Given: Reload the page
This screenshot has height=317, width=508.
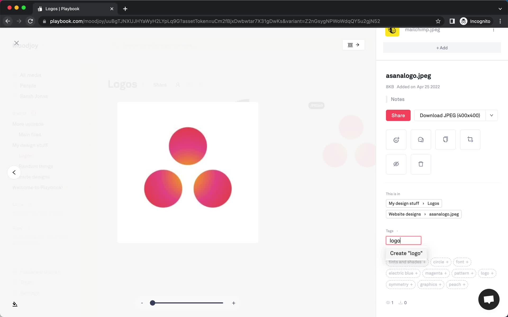Looking at the screenshot, I should 30,21.
